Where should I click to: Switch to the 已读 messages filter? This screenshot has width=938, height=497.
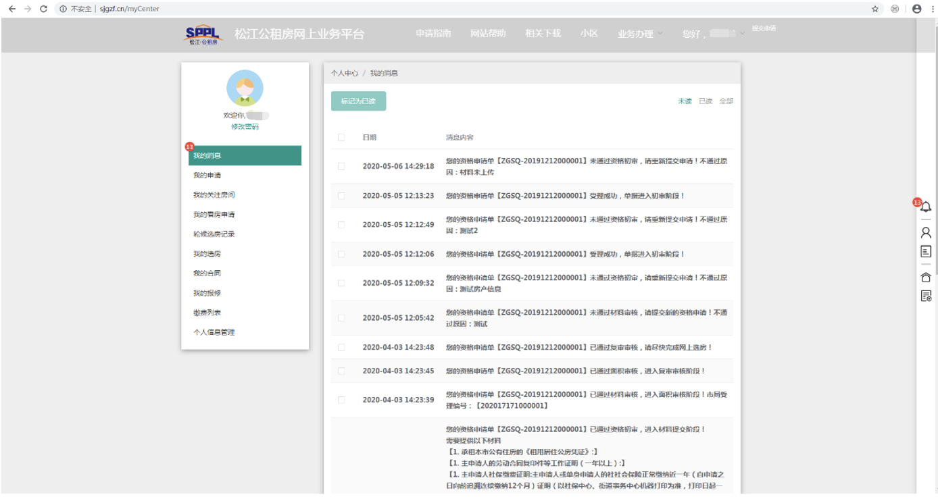point(706,101)
